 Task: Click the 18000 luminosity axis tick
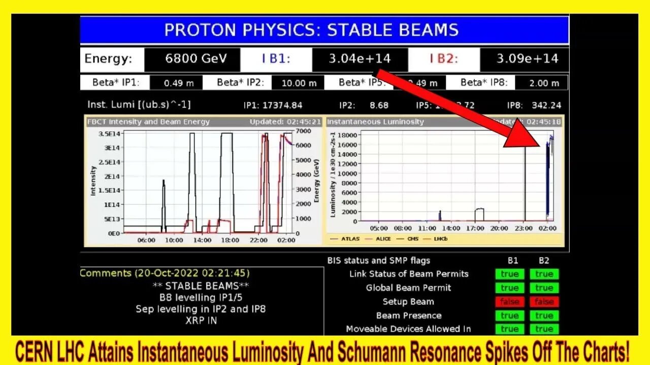coord(348,135)
